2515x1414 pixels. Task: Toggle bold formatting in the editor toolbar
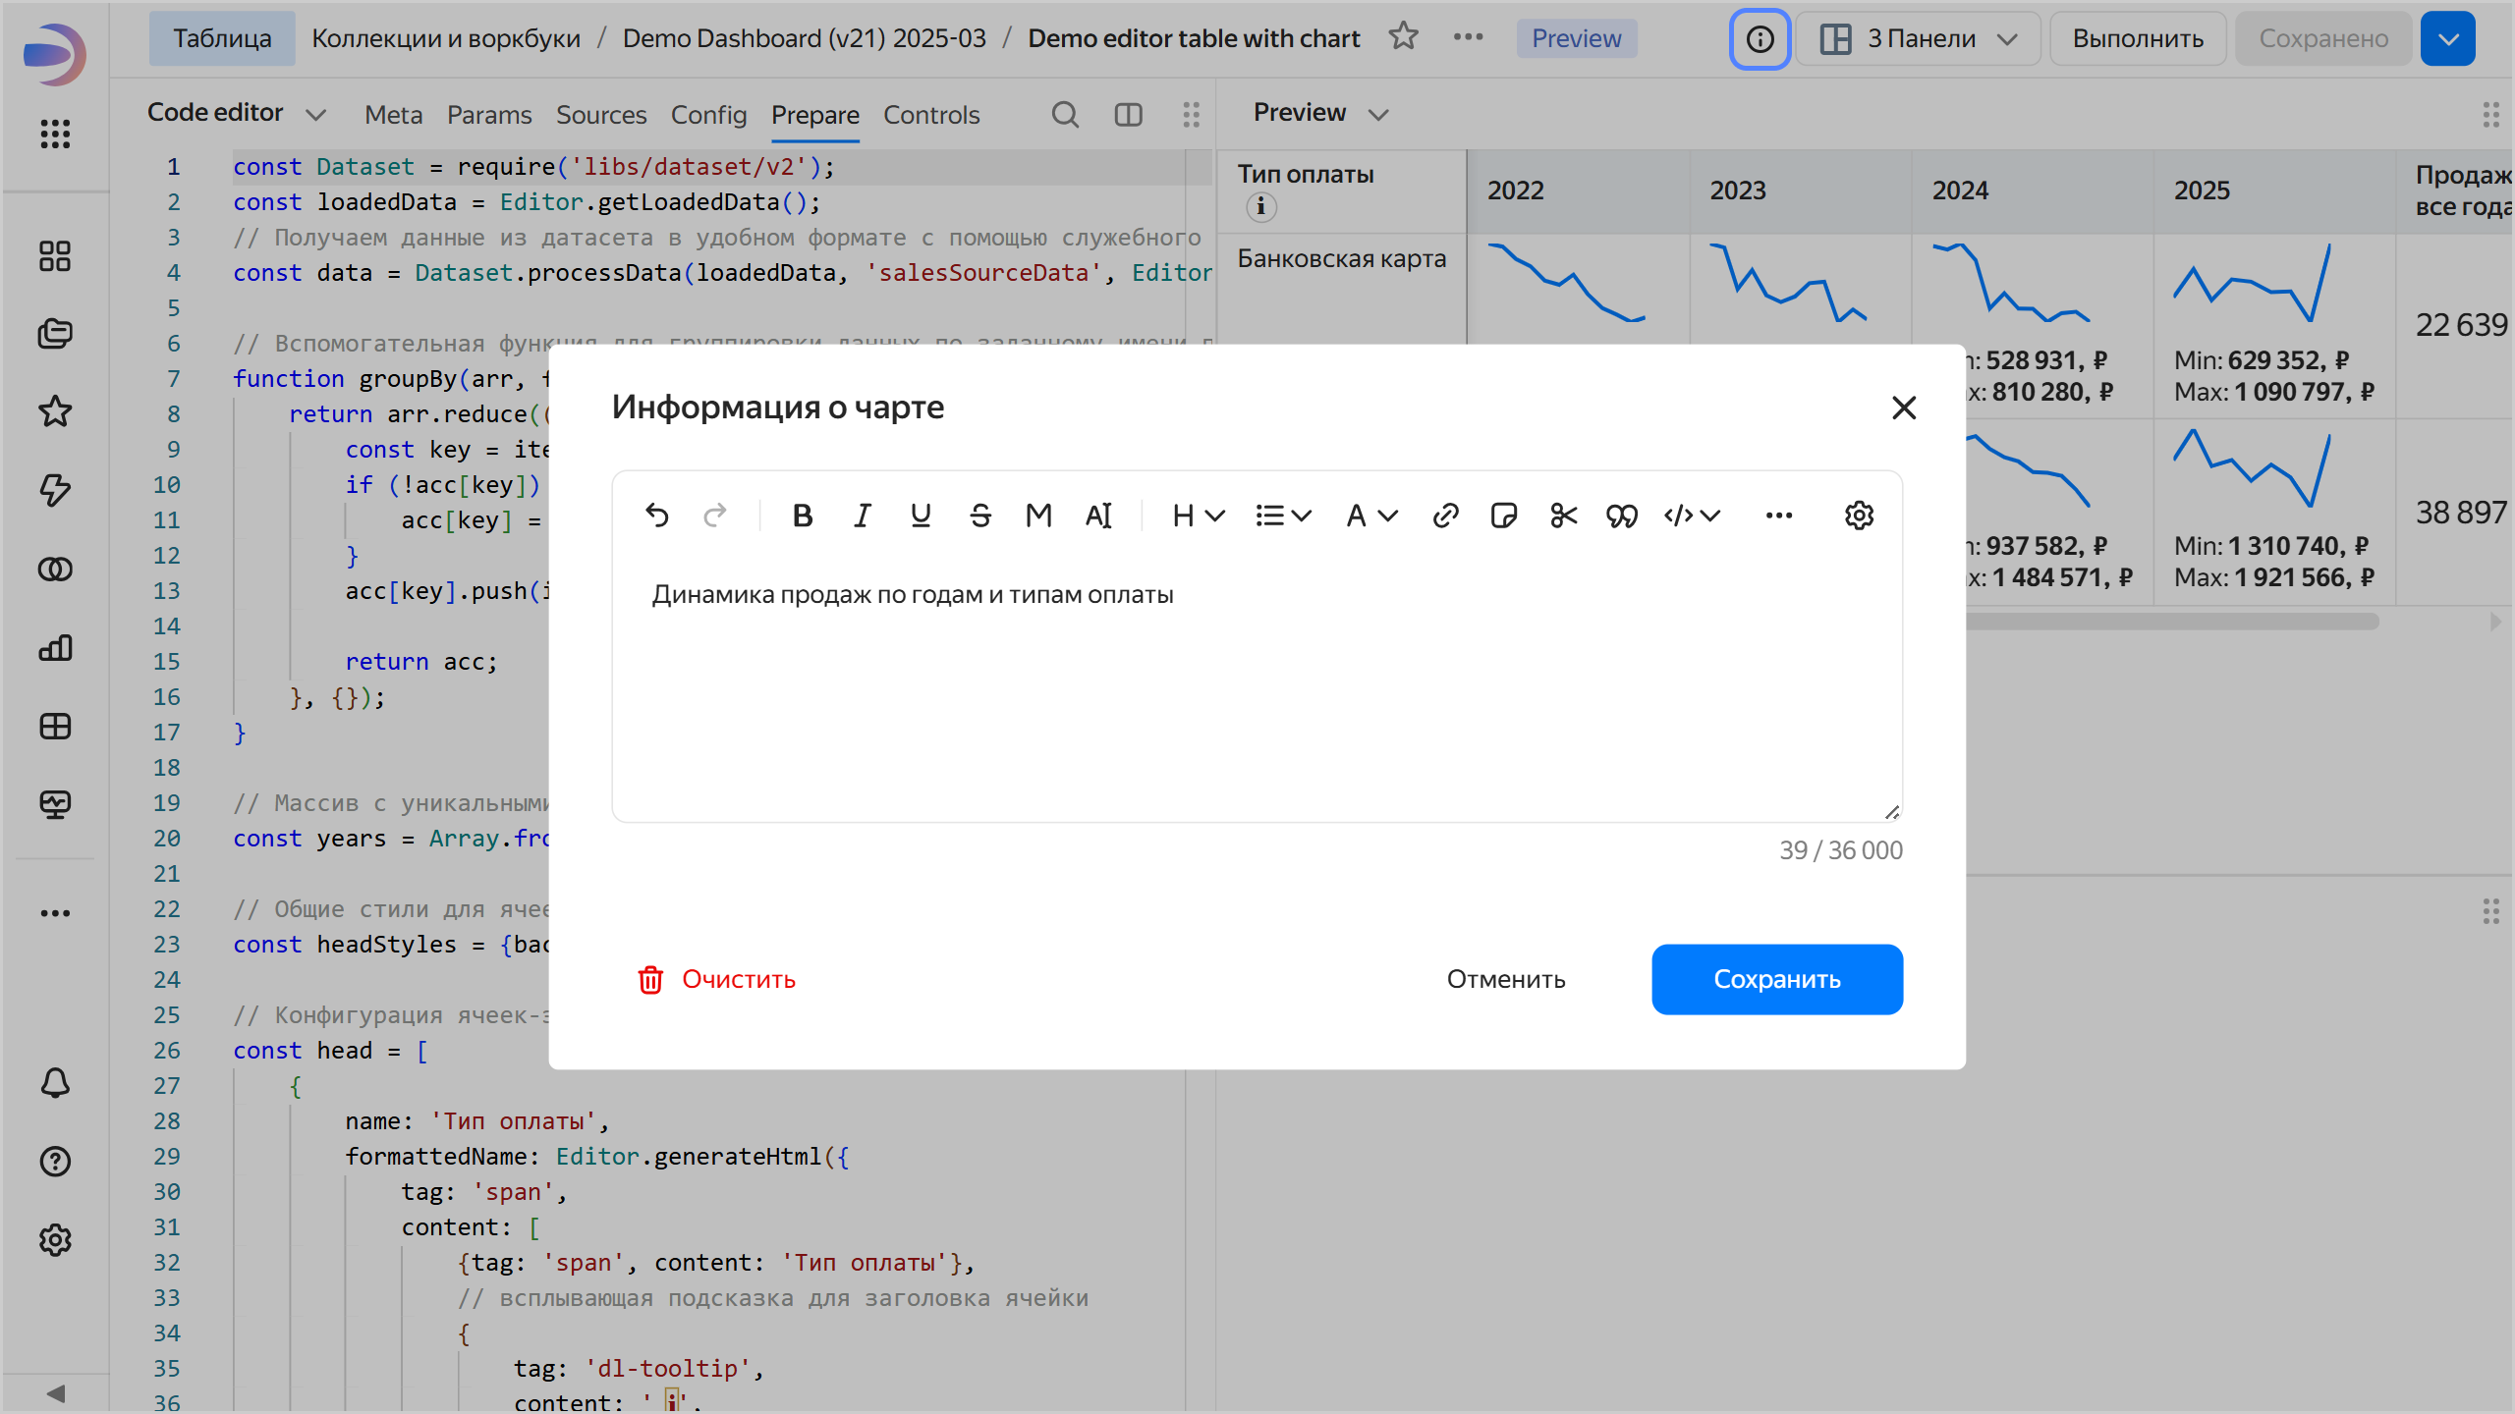[802, 516]
